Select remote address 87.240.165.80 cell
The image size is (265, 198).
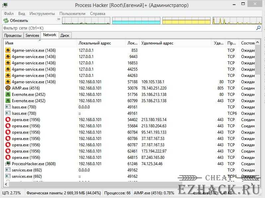click(153, 158)
